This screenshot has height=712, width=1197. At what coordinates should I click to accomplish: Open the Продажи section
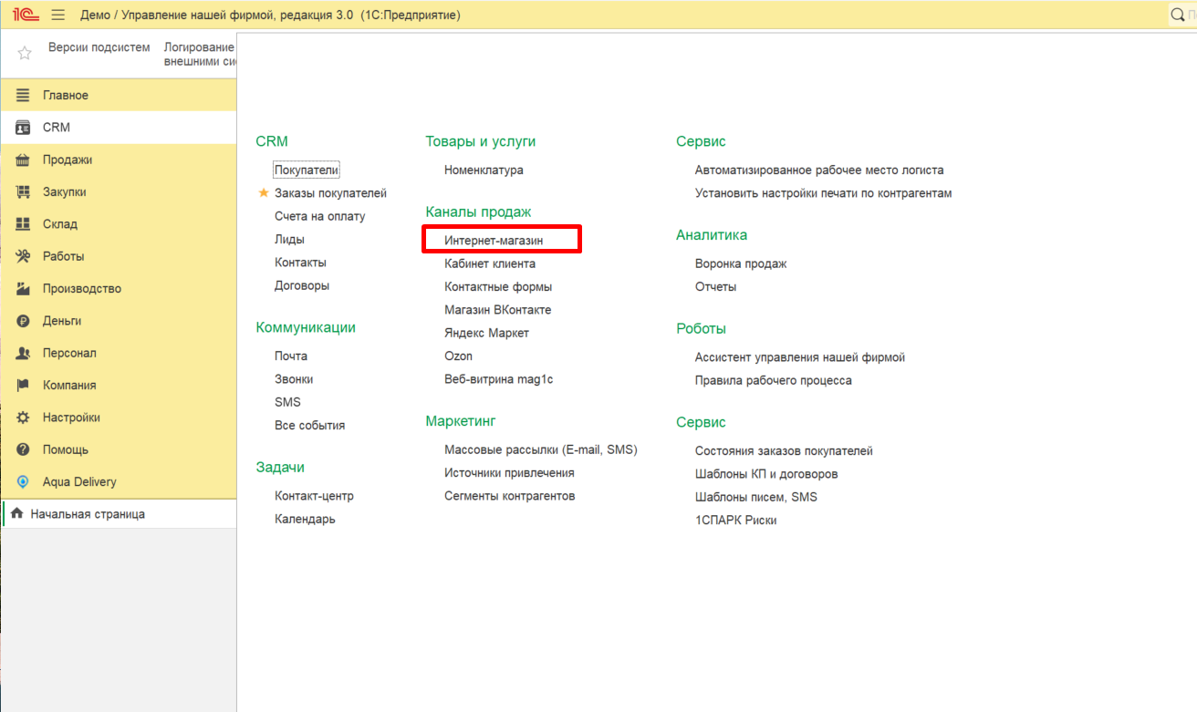pos(119,160)
